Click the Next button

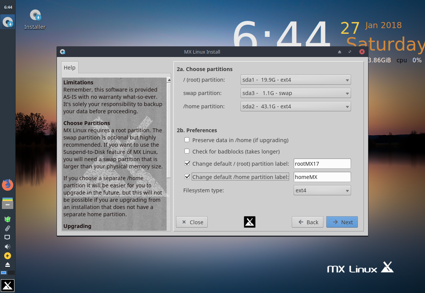pyautogui.click(x=342, y=222)
